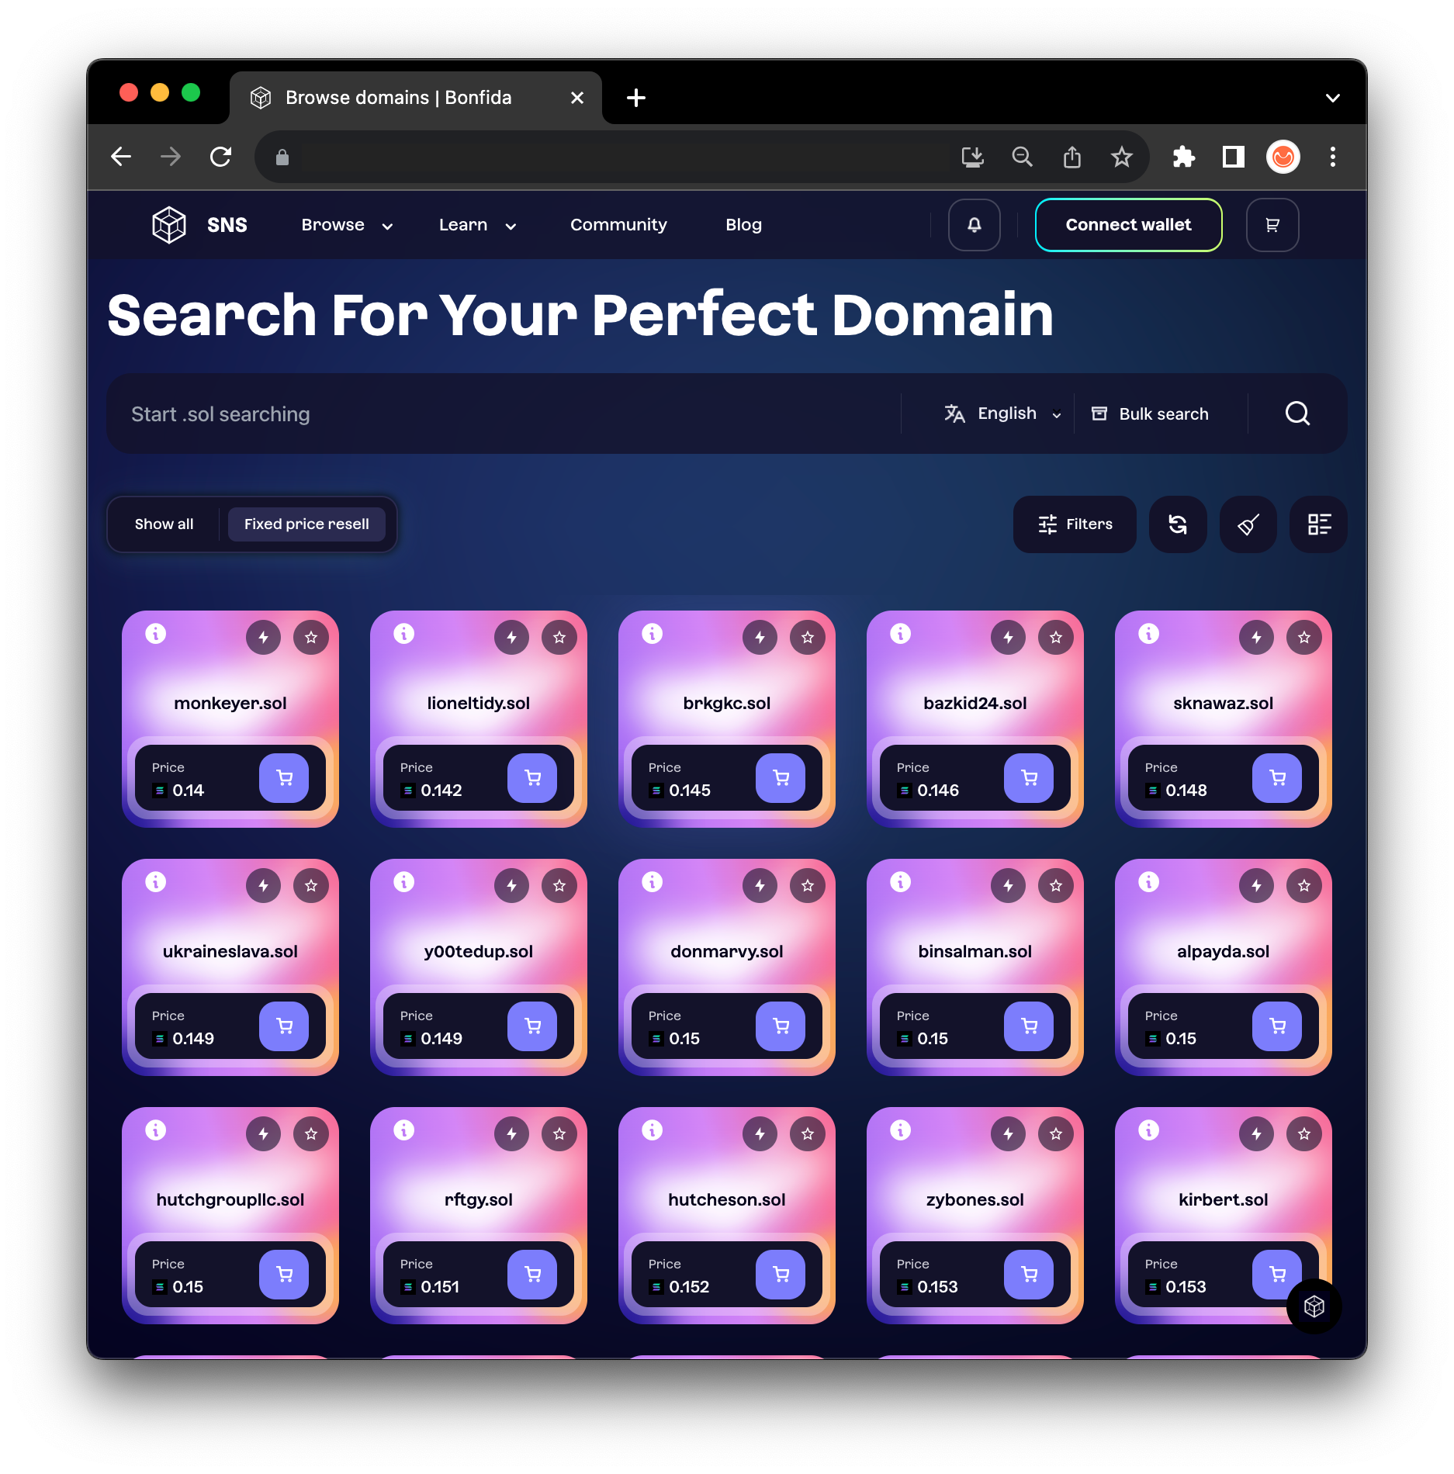Show info for brkgkc.sol
This screenshot has width=1454, height=1474.
click(653, 634)
